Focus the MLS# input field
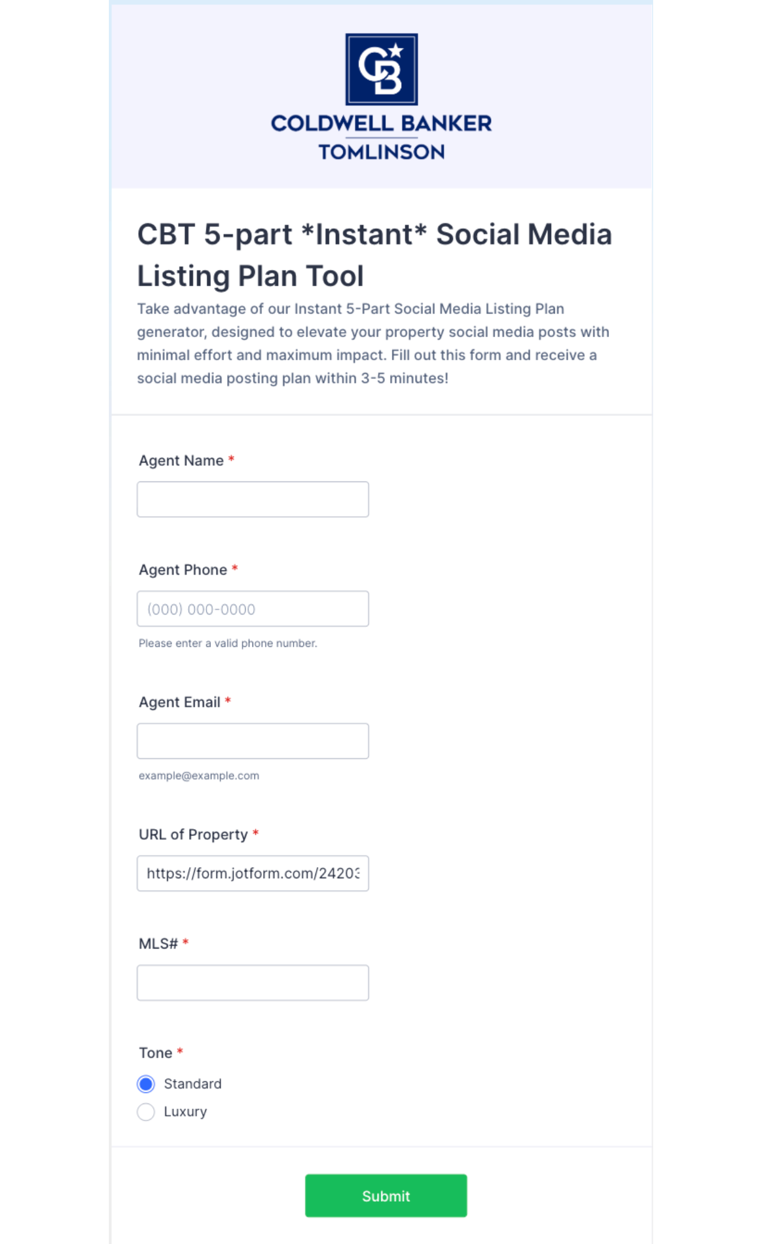 253,983
